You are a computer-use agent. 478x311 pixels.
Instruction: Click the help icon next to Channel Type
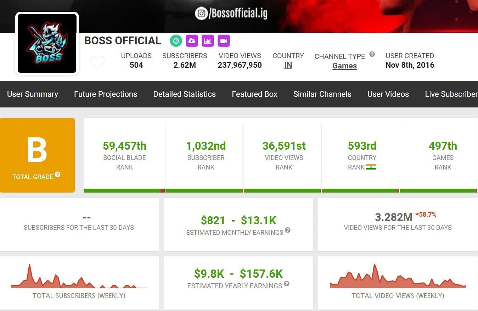coord(372,54)
